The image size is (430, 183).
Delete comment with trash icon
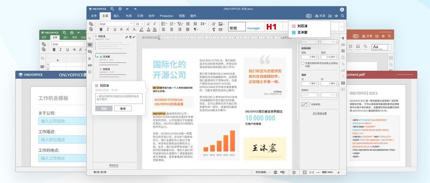coord(130,37)
